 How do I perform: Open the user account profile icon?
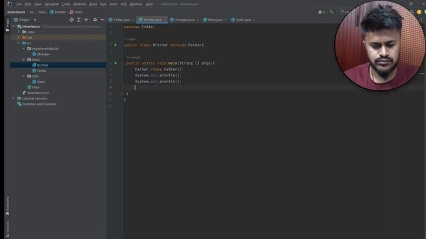(321, 12)
